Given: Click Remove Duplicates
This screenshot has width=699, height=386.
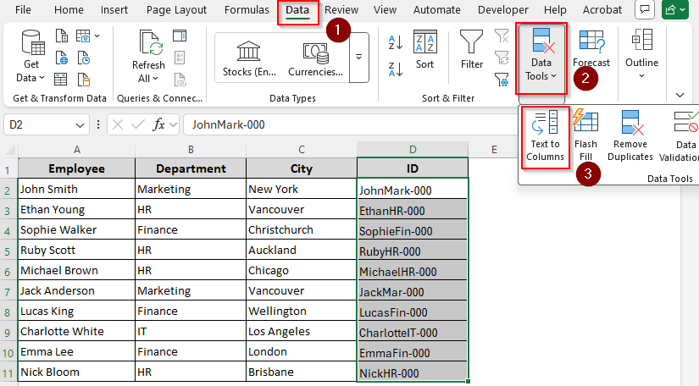Looking at the screenshot, I should click(x=630, y=135).
